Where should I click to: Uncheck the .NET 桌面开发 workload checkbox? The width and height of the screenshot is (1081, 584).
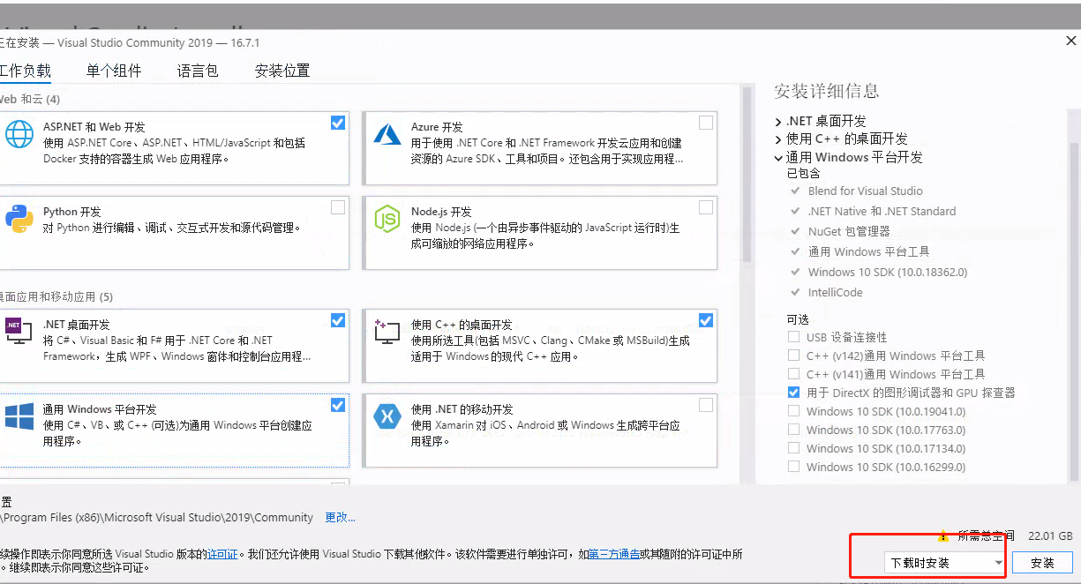[x=338, y=320]
